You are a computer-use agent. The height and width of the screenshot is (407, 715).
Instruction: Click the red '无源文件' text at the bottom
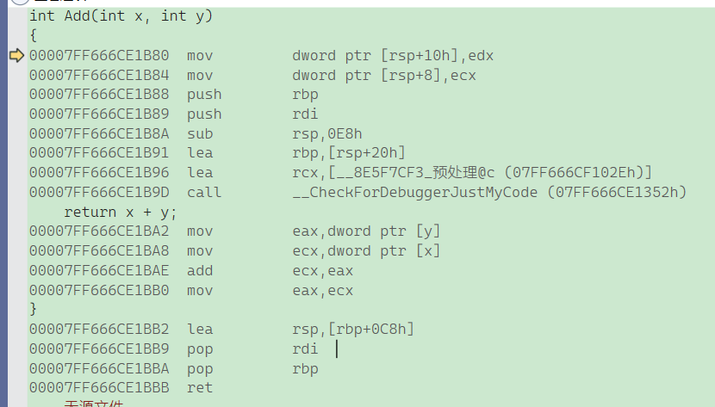click(x=94, y=404)
